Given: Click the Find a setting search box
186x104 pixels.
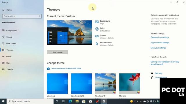Looking at the screenshot, I should (22, 16).
